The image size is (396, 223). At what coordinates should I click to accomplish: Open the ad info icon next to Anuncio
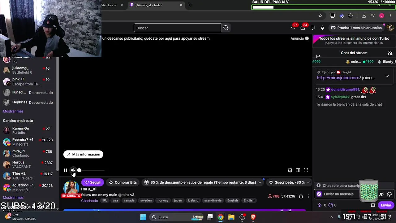click(x=307, y=38)
